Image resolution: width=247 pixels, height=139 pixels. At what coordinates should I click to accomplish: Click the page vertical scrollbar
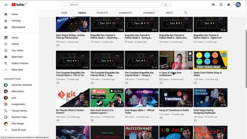246,59
